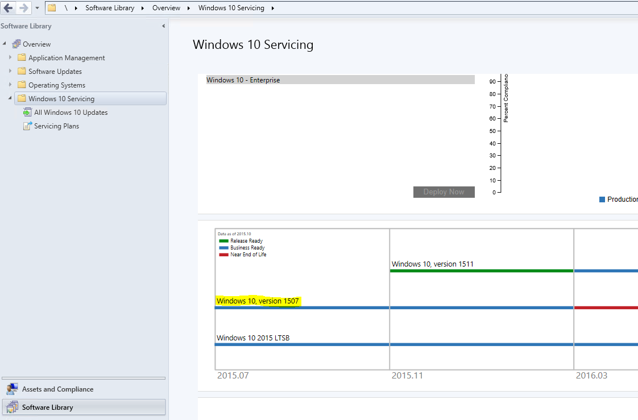The width and height of the screenshot is (638, 420).
Task: Select Software Library in the breadcrumb
Action: (110, 8)
